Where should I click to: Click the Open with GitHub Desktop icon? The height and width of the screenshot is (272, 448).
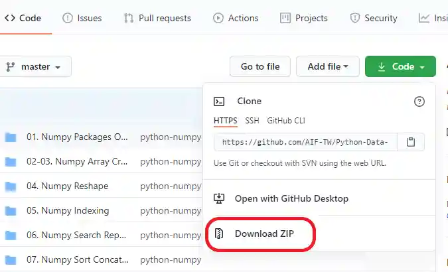click(220, 198)
